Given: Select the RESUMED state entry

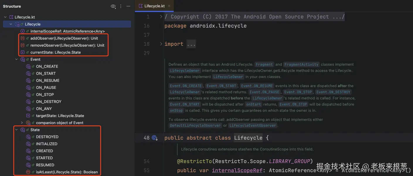Looking at the screenshot, I should tap(45, 165).
